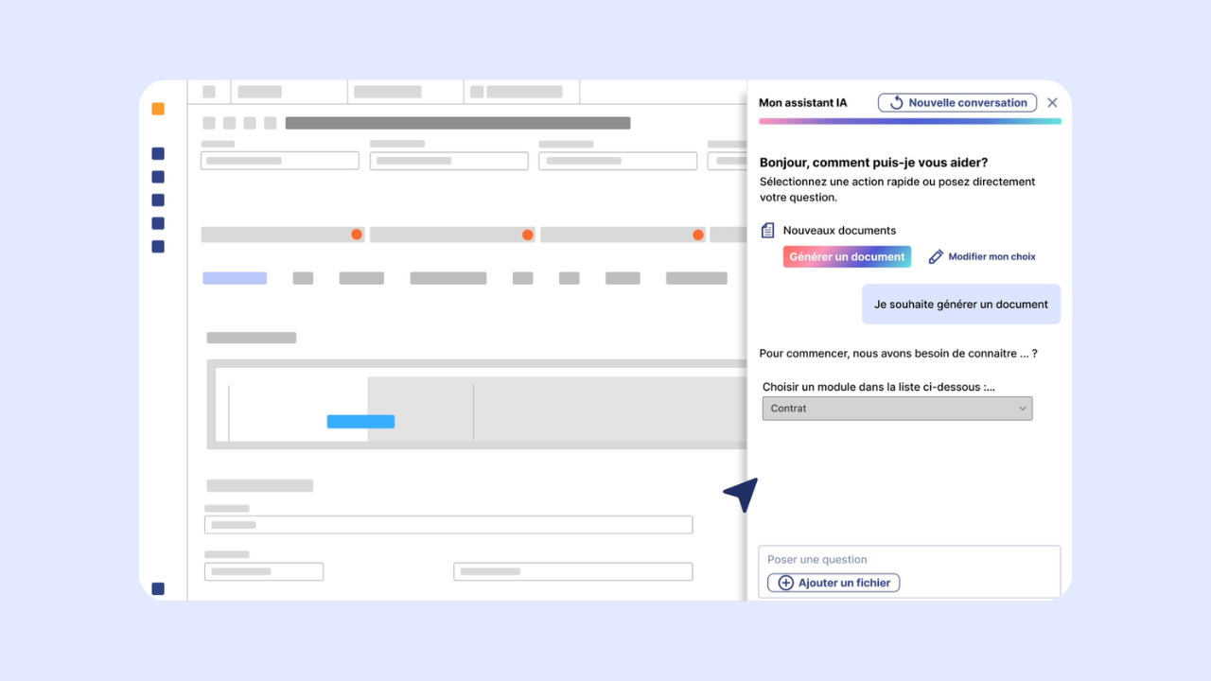Screen dimensions: 1211x681
Task: Click the orange icon atop the left sidebar
Action: click(x=158, y=109)
